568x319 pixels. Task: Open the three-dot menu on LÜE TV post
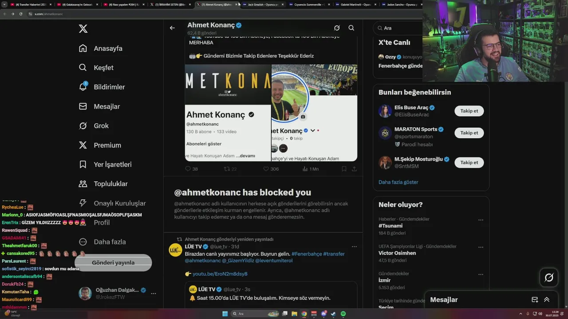point(354,247)
